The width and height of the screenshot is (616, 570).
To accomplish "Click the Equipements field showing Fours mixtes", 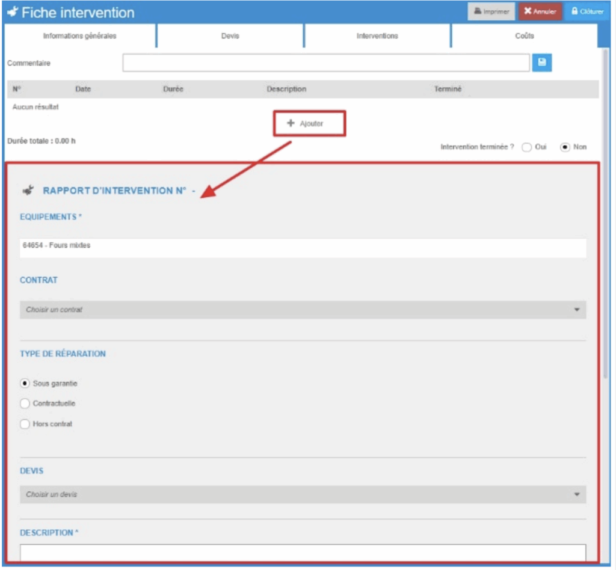I will tap(303, 246).
